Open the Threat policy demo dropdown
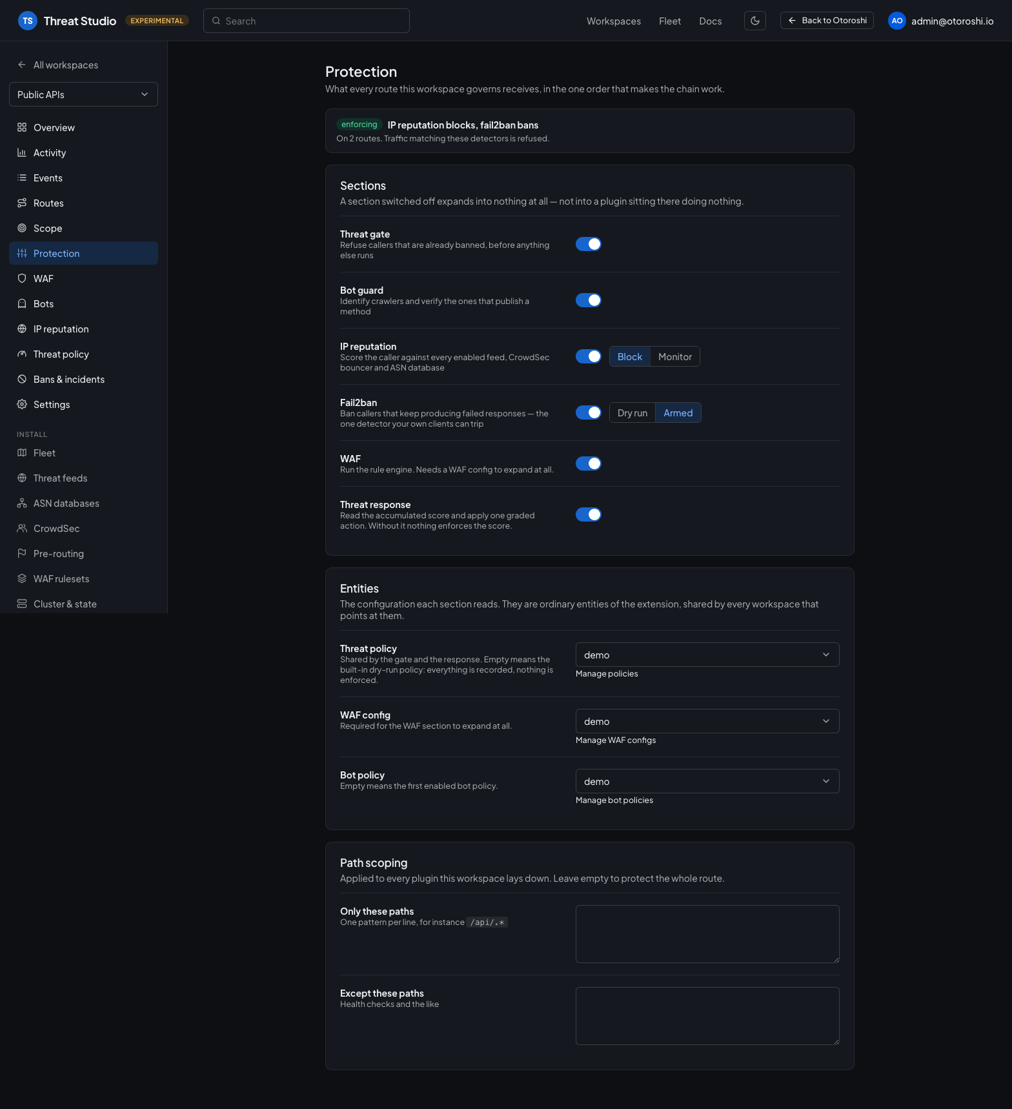 tap(707, 655)
